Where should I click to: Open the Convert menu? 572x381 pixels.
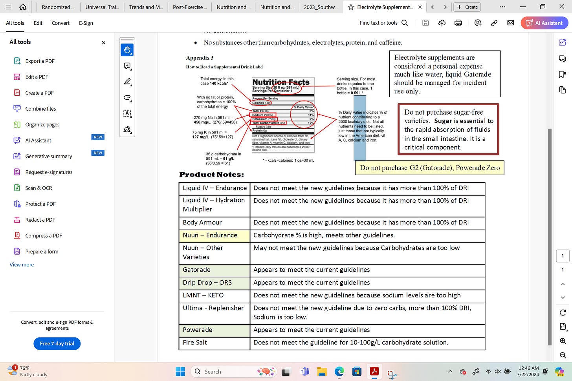click(x=60, y=23)
